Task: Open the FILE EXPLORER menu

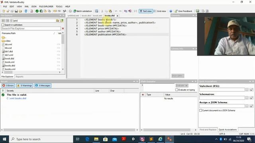Action: (x=46, y=6)
